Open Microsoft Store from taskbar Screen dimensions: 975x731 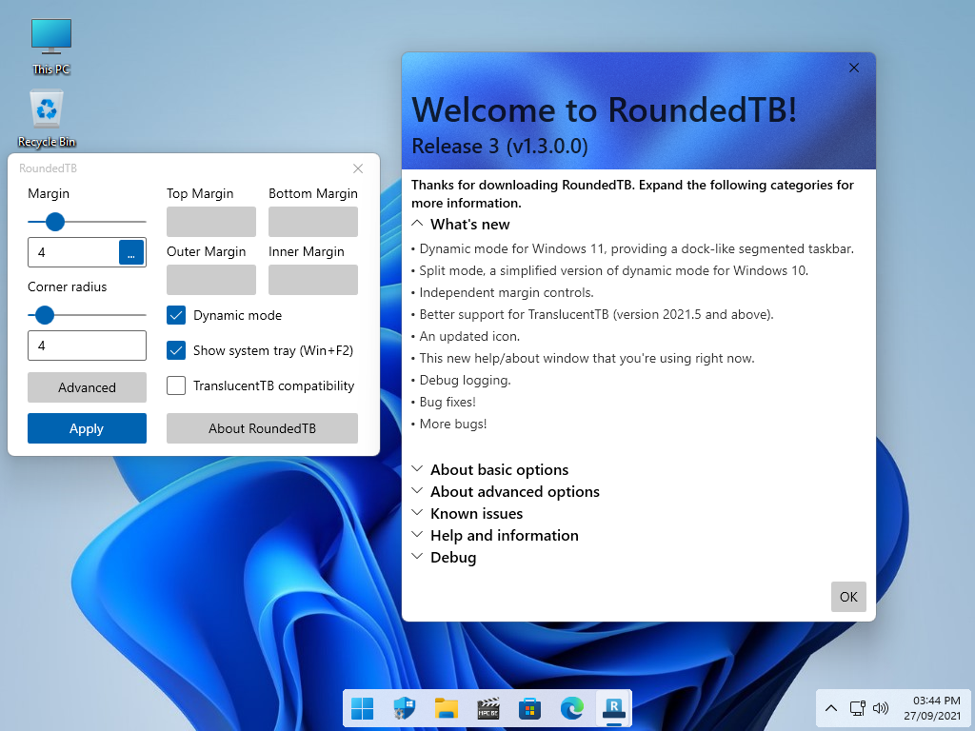[529, 708]
